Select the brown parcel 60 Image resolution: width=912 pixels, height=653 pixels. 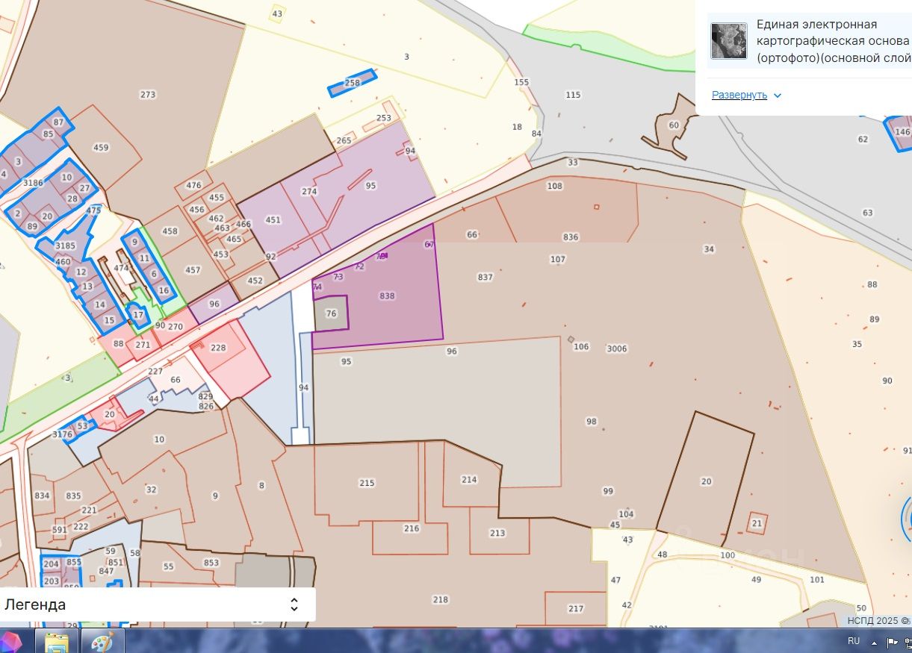(674, 125)
